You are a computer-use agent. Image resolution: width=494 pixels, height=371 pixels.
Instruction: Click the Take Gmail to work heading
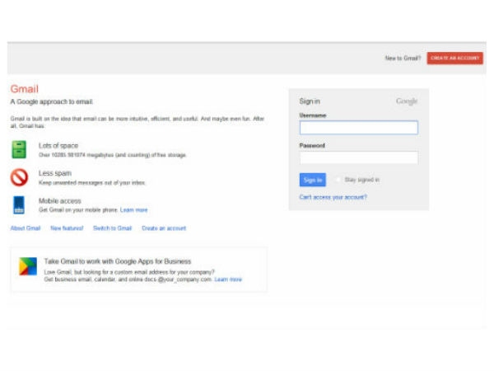pos(118,261)
